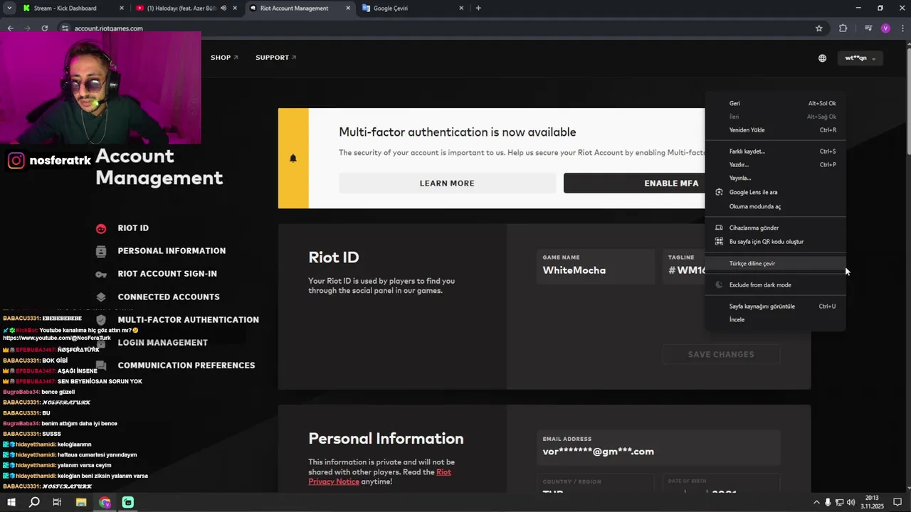
Task: Mute the YouTube tab via speaker icon
Action: (223, 9)
